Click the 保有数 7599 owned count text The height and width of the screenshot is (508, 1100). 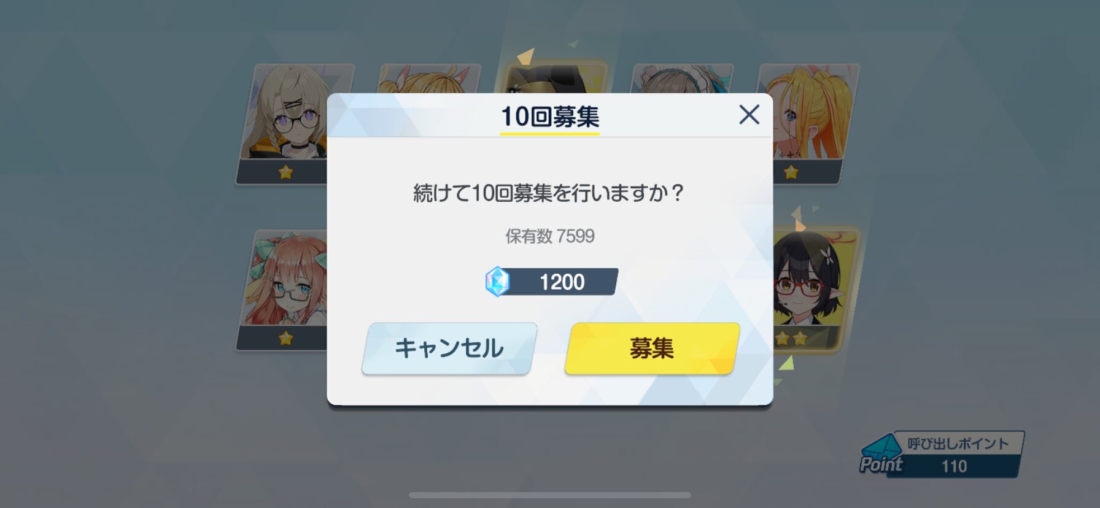pos(550,236)
